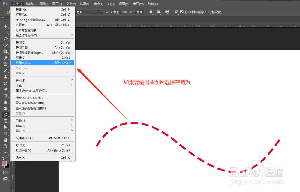Expand the 导入(M) submenu
The width and height of the screenshot is (300, 192).
click(43, 131)
